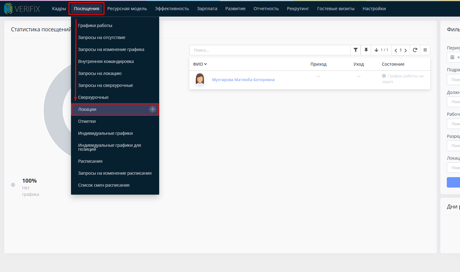
Task: Click the calendar icon in period field
Action: 452,57
